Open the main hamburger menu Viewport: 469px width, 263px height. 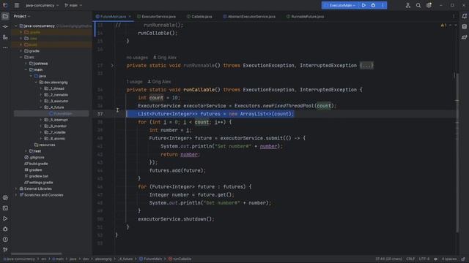coord(17,5)
